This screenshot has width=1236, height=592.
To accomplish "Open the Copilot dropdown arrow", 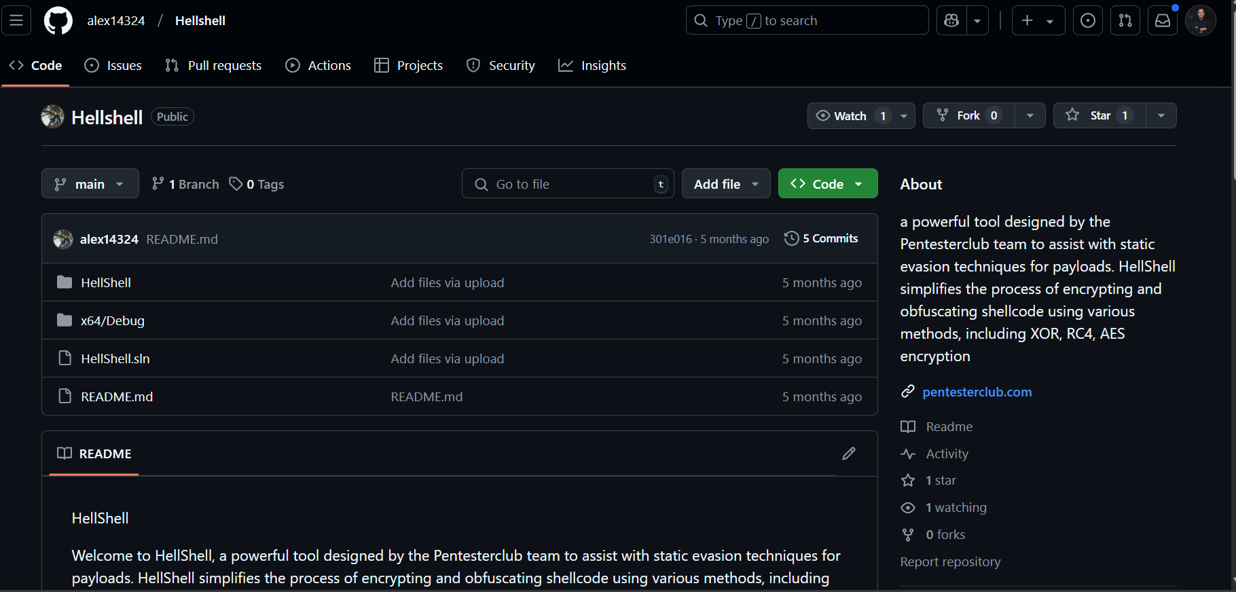I will point(977,20).
